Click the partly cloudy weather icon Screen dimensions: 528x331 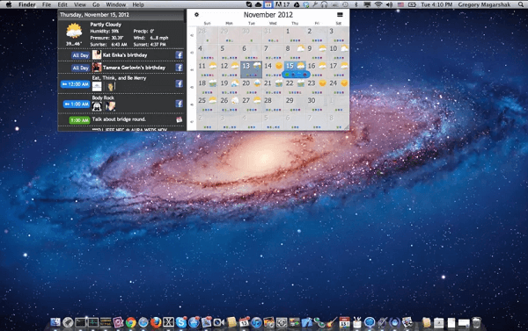74,31
